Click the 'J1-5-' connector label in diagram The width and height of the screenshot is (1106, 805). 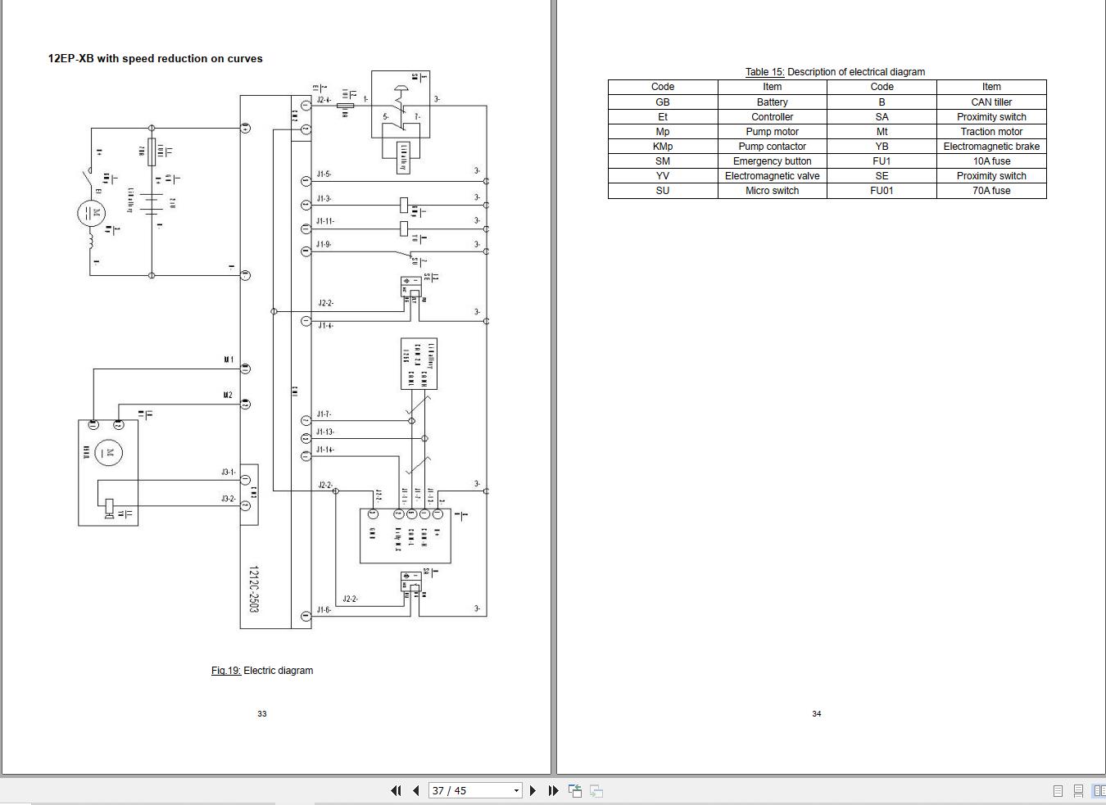click(324, 174)
